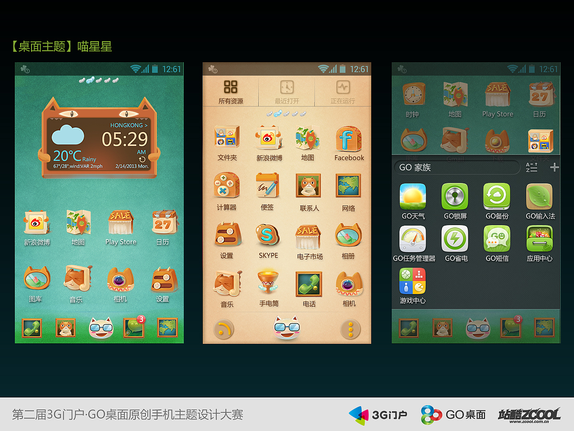Screen dimensions: 574x431
Task: Open GO输入法 keyboard app
Action: pos(540,196)
